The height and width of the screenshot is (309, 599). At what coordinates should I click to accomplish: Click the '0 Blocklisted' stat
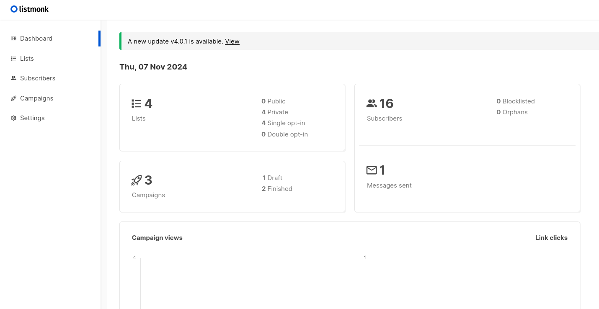pyautogui.click(x=516, y=101)
